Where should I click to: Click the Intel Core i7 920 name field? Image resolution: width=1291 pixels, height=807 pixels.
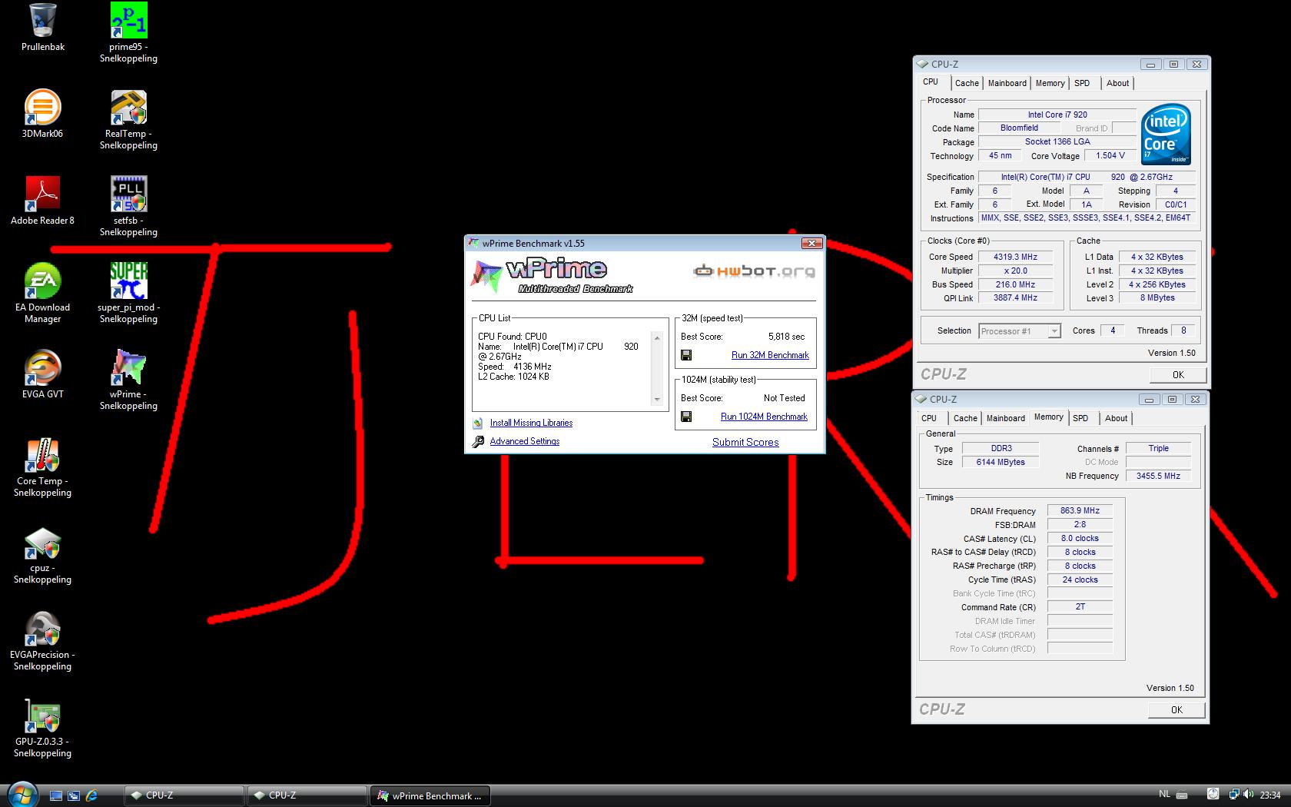click(1057, 115)
